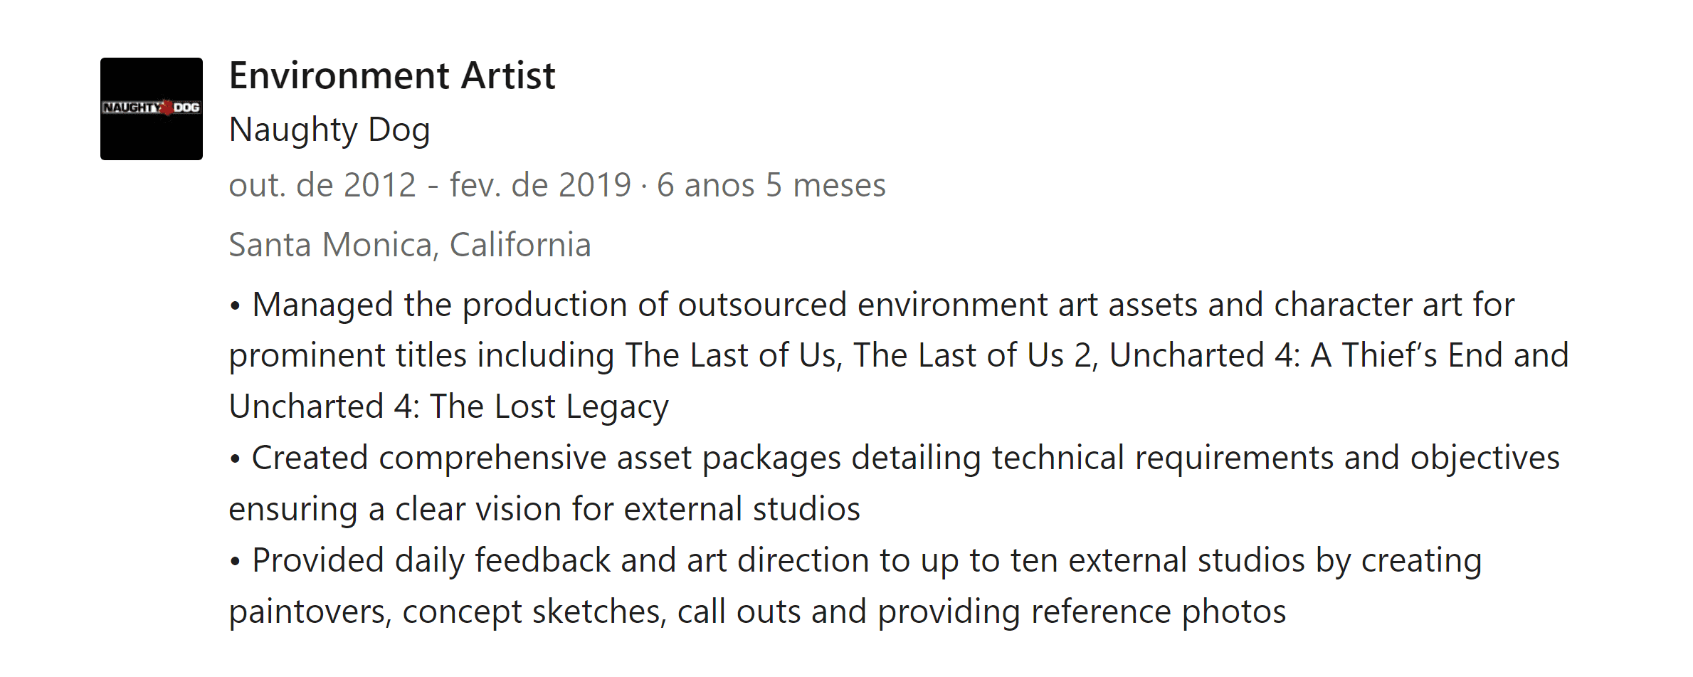Click the red paw print in logo

pyautogui.click(x=167, y=107)
